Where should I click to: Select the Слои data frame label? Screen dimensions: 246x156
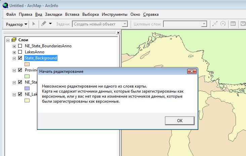point(23,40)
